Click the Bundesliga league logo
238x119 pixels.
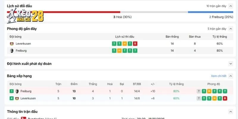pos(24,118)
